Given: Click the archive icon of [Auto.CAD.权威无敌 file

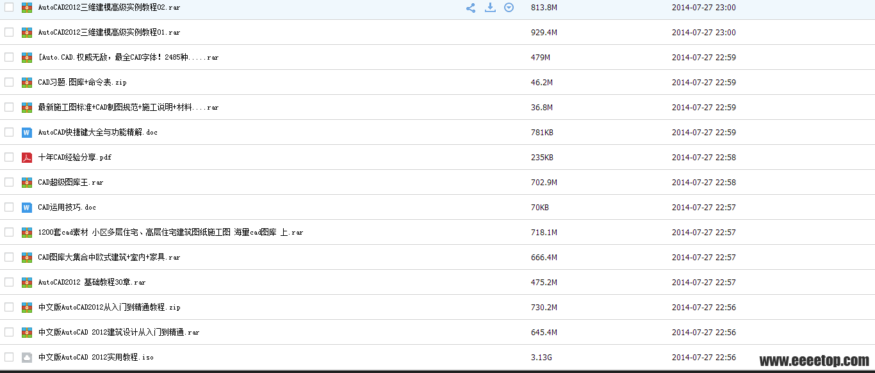Looking at the screenshot, I should [x=27, y=58].
